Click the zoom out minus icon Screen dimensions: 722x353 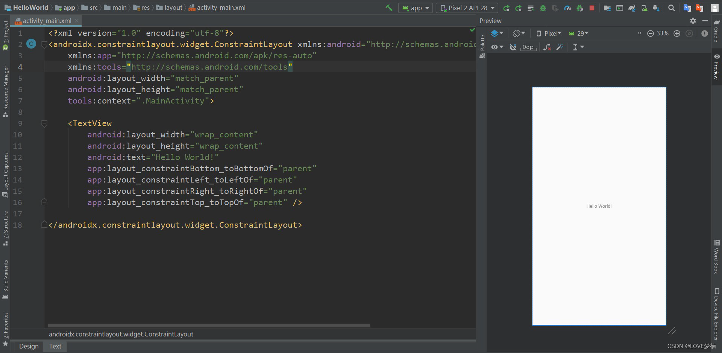pyautogui.click(x=651, y=33)
